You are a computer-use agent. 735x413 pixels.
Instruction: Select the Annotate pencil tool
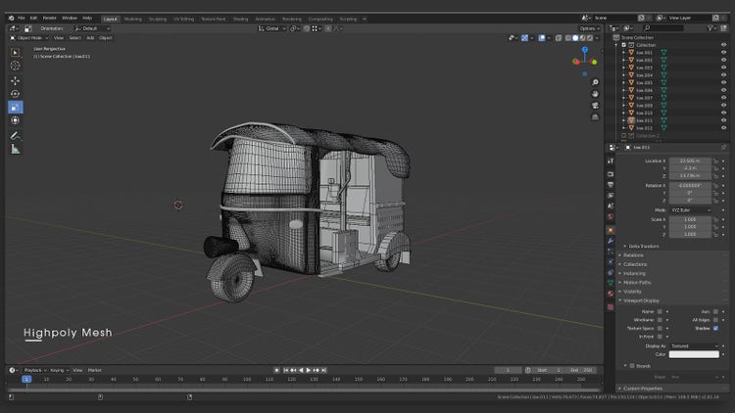click(15, 136)
